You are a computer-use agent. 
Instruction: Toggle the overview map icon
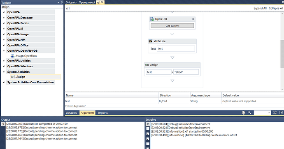(x=281, y=112)
